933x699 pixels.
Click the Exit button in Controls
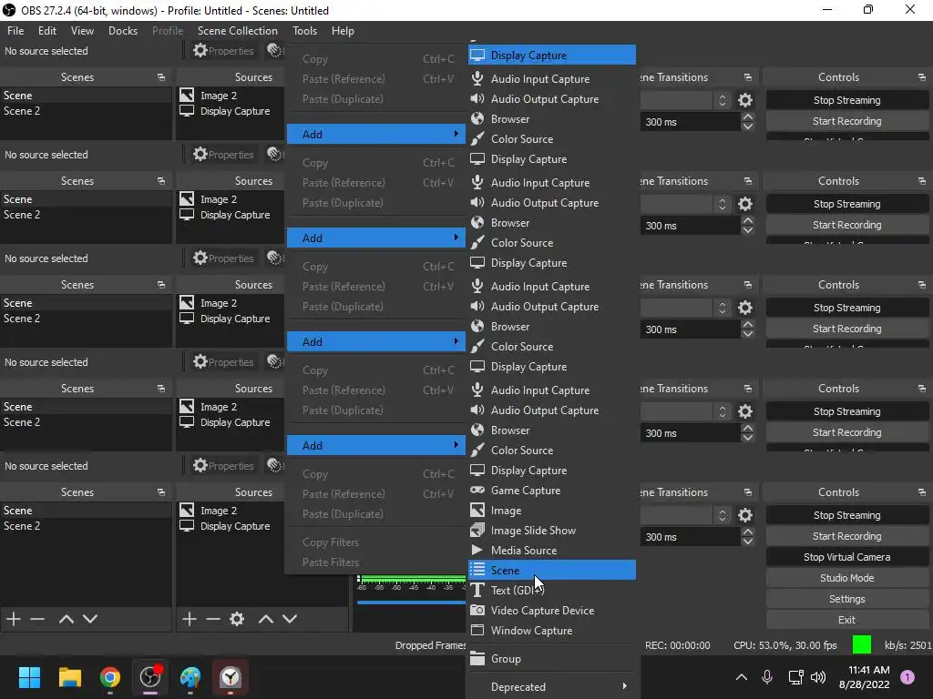846,620
